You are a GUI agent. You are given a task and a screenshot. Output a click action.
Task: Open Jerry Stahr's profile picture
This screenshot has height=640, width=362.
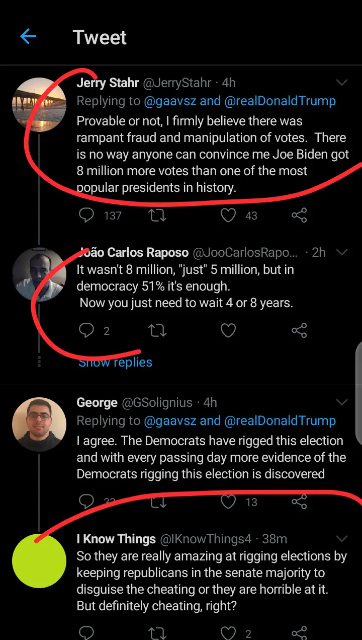point(39,105)
